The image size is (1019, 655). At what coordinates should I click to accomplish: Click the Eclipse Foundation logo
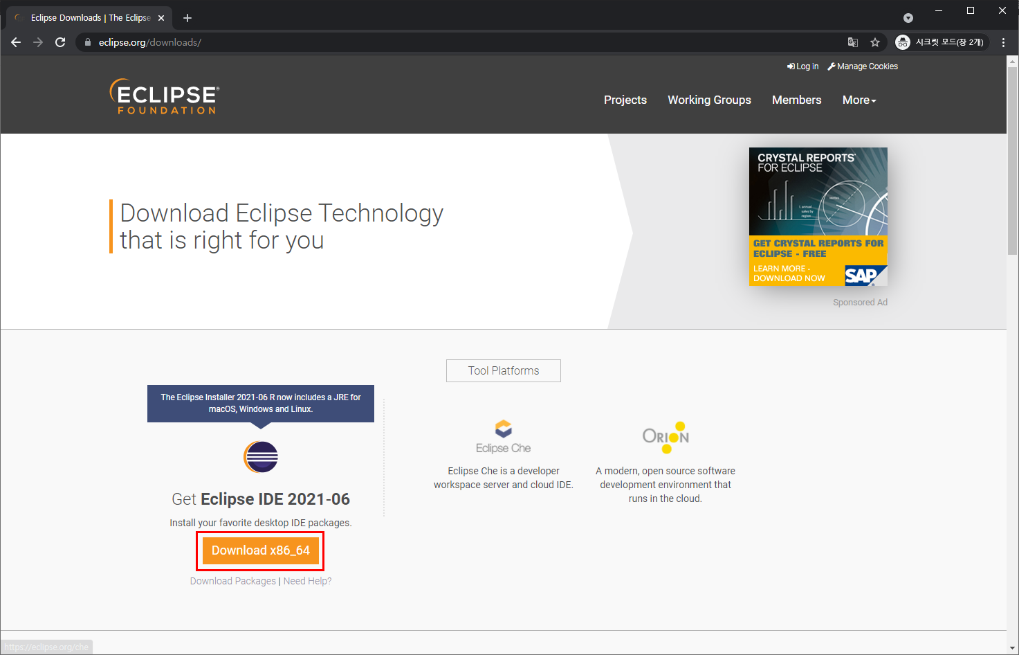(165, 96)
